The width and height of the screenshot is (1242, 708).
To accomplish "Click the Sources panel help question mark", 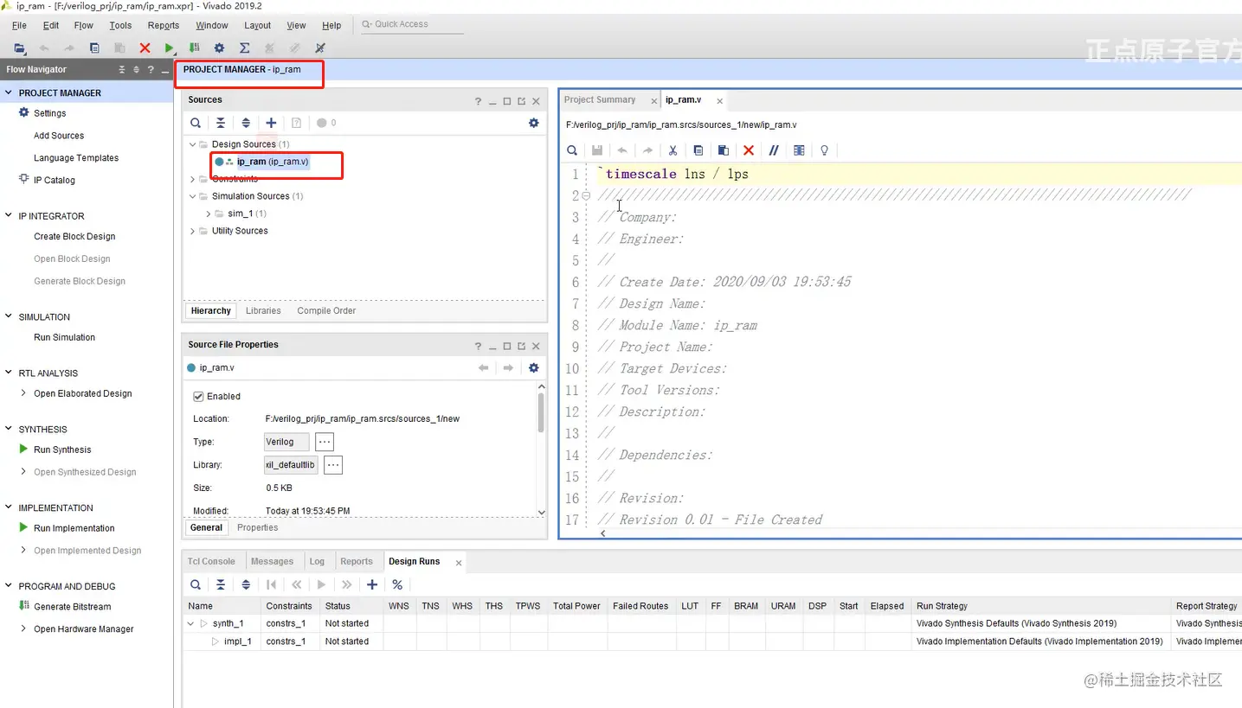I will point(478,101).
